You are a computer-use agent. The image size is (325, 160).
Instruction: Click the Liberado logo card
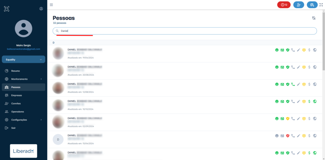click(23, 151)
